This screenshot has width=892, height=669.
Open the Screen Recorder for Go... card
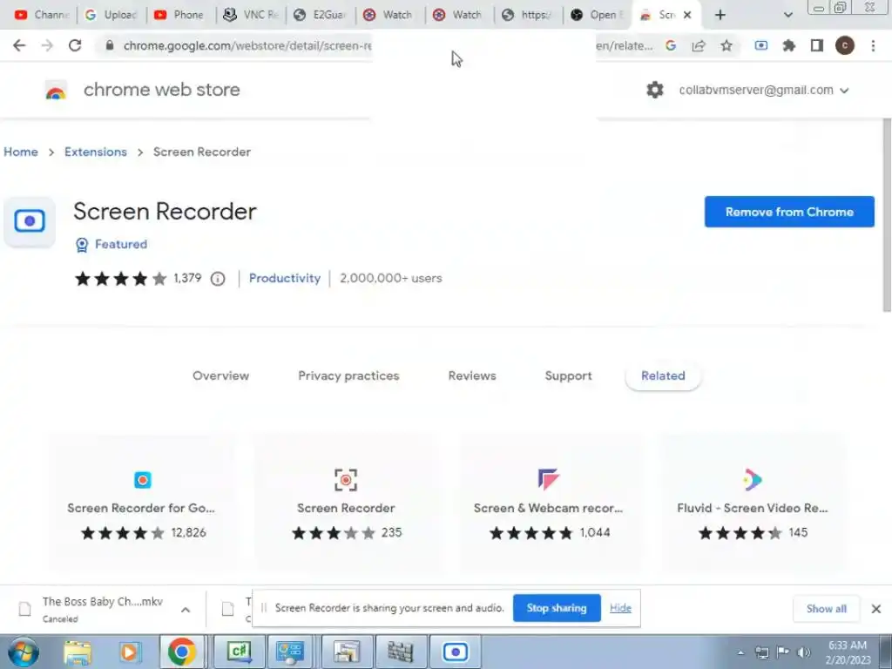[x=142, y=503]
